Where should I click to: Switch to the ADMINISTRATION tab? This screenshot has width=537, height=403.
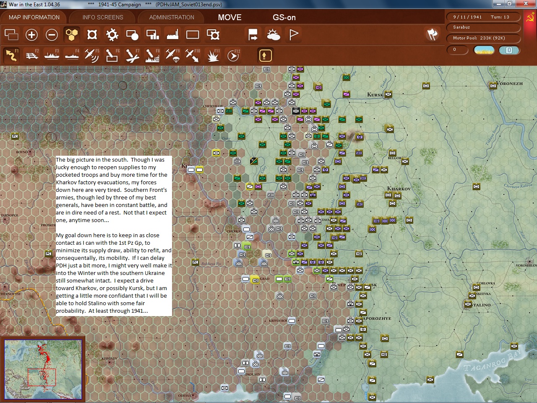172,17
